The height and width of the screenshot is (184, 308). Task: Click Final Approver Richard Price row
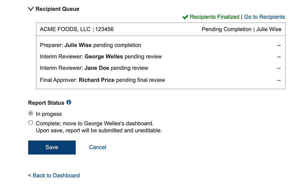pos(102,80)
